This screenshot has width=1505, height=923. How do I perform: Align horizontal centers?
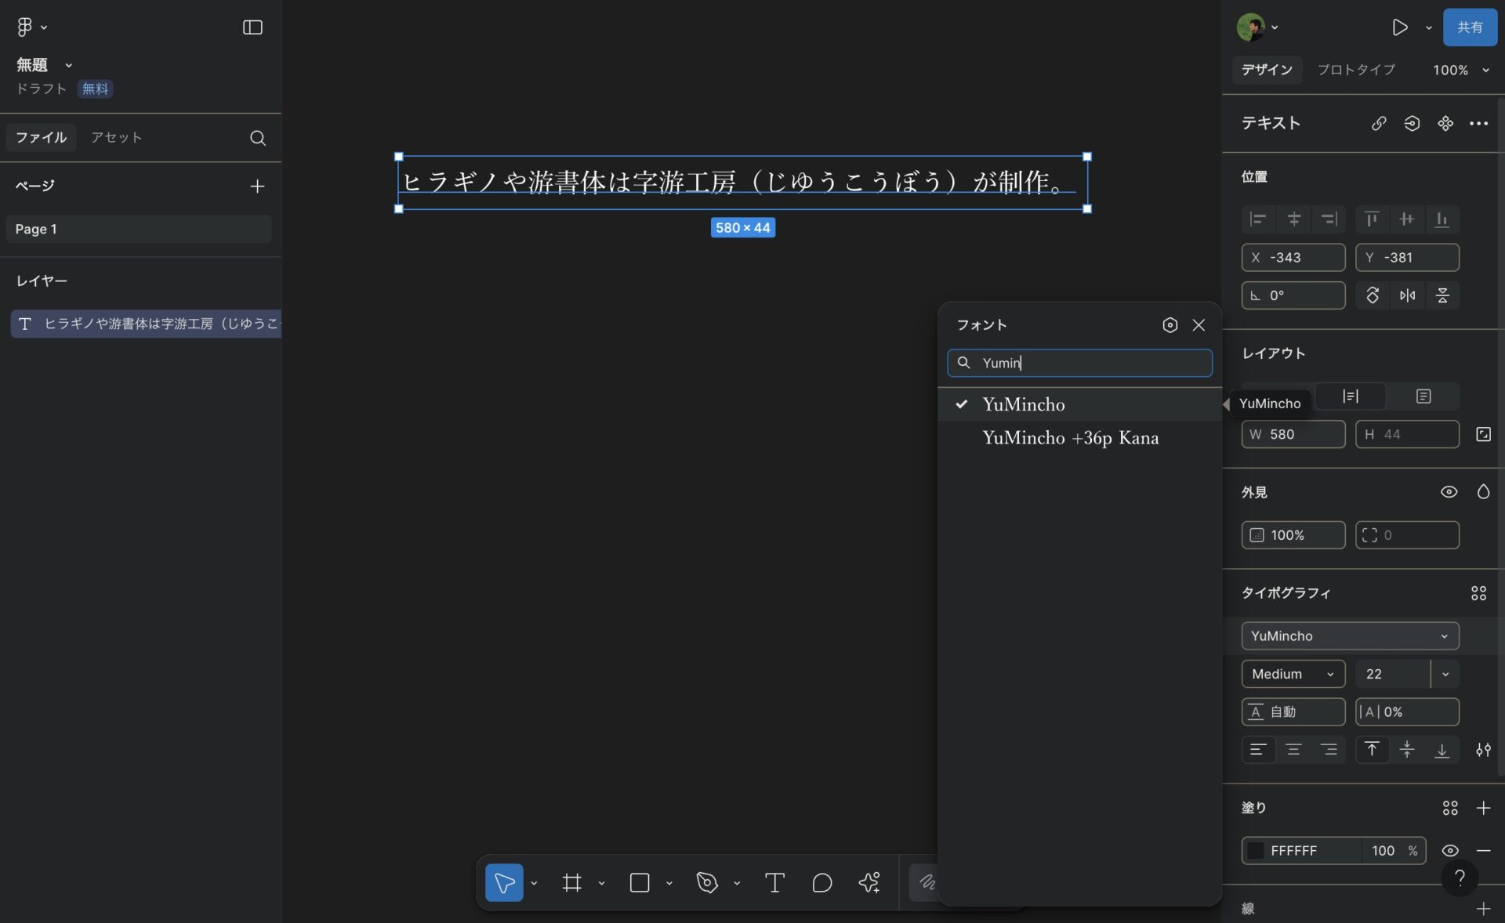(1293, 219)
